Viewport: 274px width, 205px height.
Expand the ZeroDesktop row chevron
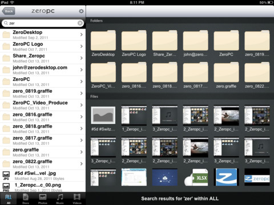point(82,35)
